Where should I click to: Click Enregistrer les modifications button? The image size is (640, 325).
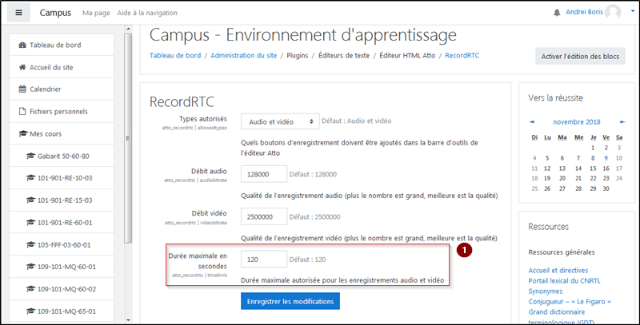pos(290,301)
